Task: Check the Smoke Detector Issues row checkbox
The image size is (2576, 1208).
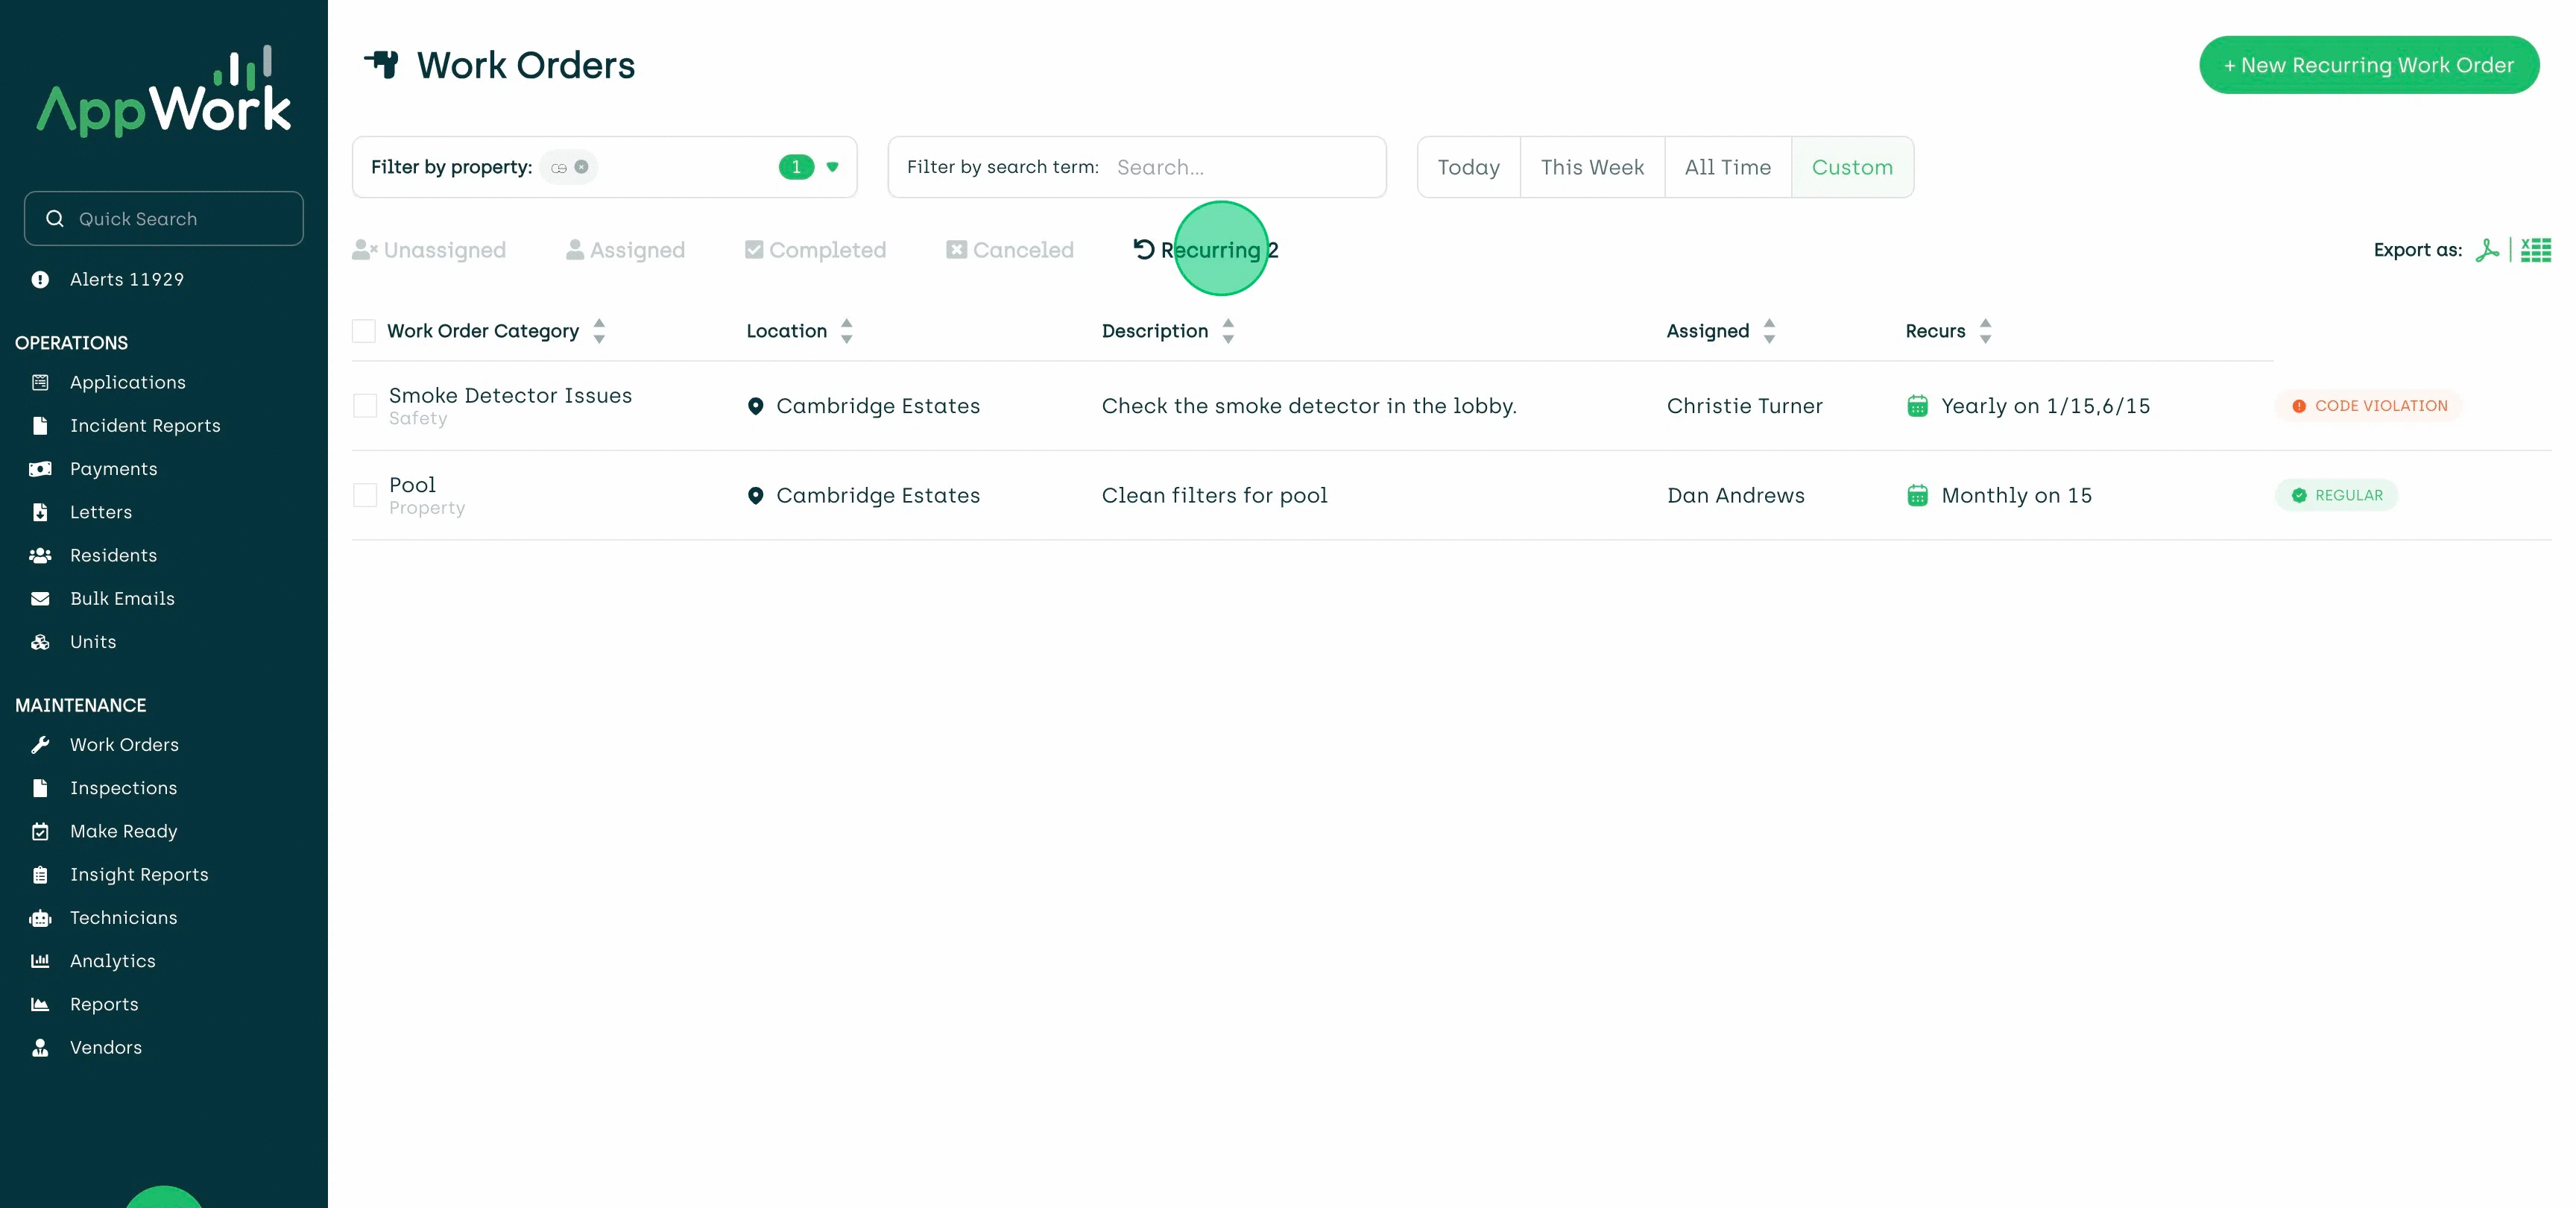Action: (365, 406)
